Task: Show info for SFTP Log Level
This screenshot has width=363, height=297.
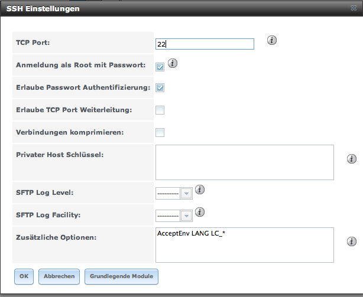Action: click(x=199, y=190)
